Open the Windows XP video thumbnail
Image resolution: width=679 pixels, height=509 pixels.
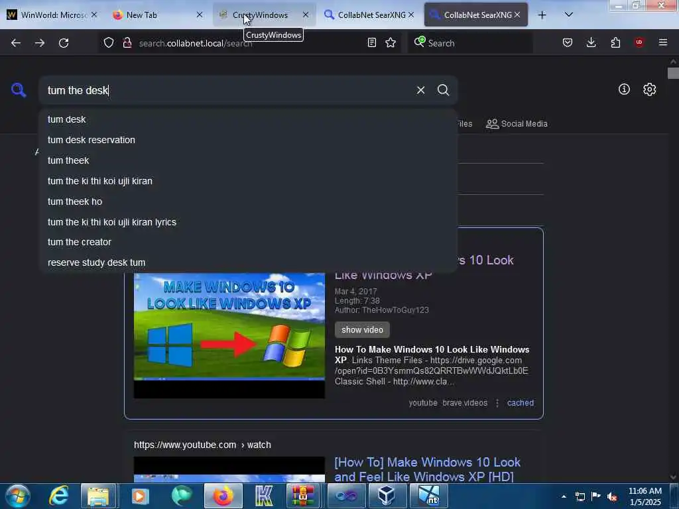tap(229, 335)
